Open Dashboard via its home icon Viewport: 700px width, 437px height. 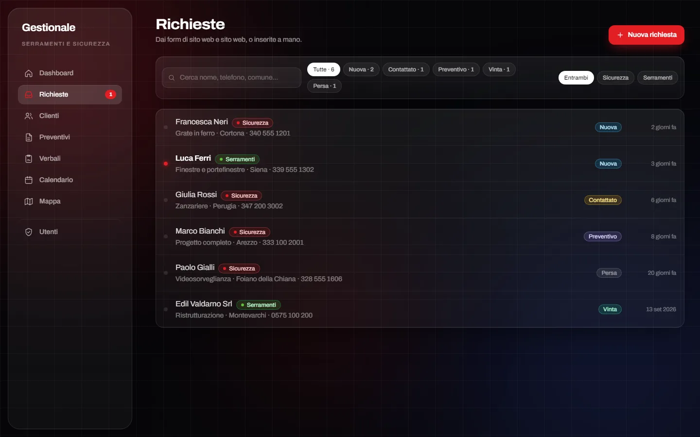[x=29, y=73]
